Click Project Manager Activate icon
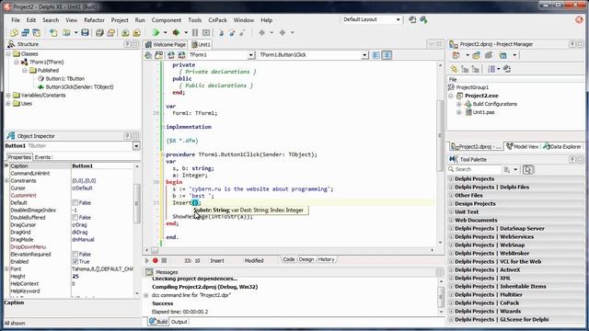Viewport: 589px width, 331px height. [456, 55]
